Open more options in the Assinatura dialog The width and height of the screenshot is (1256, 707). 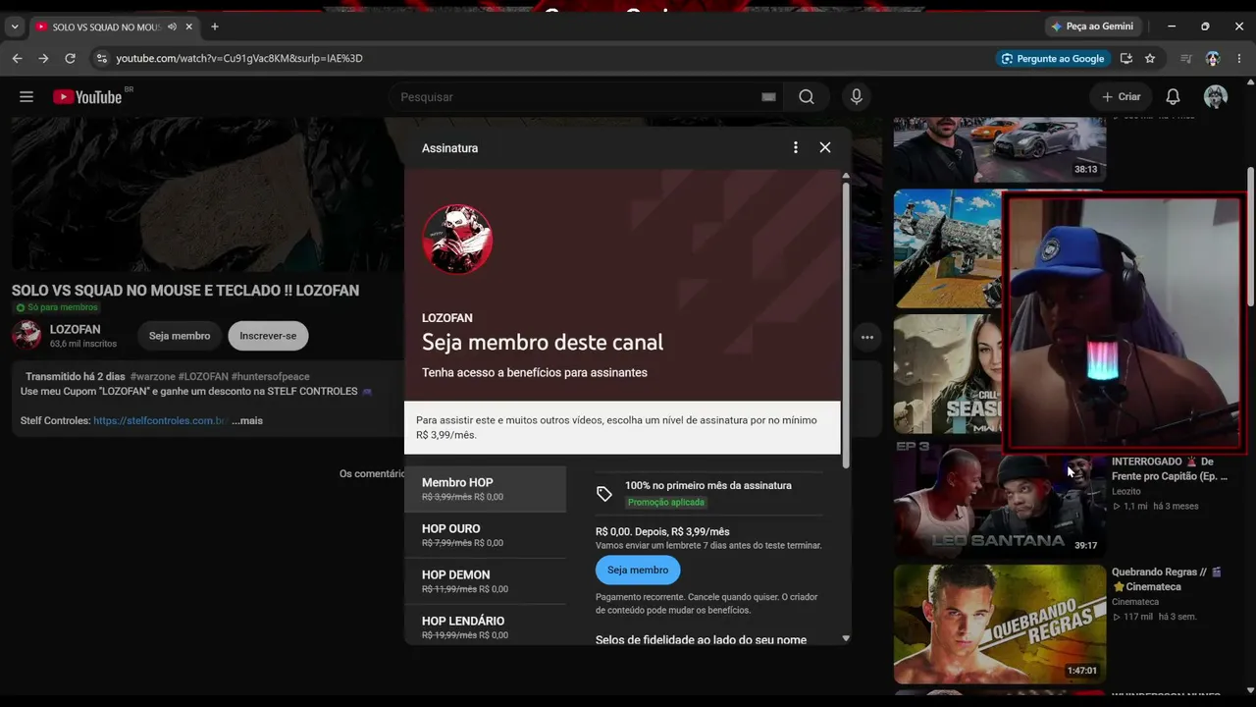[796, 147]
